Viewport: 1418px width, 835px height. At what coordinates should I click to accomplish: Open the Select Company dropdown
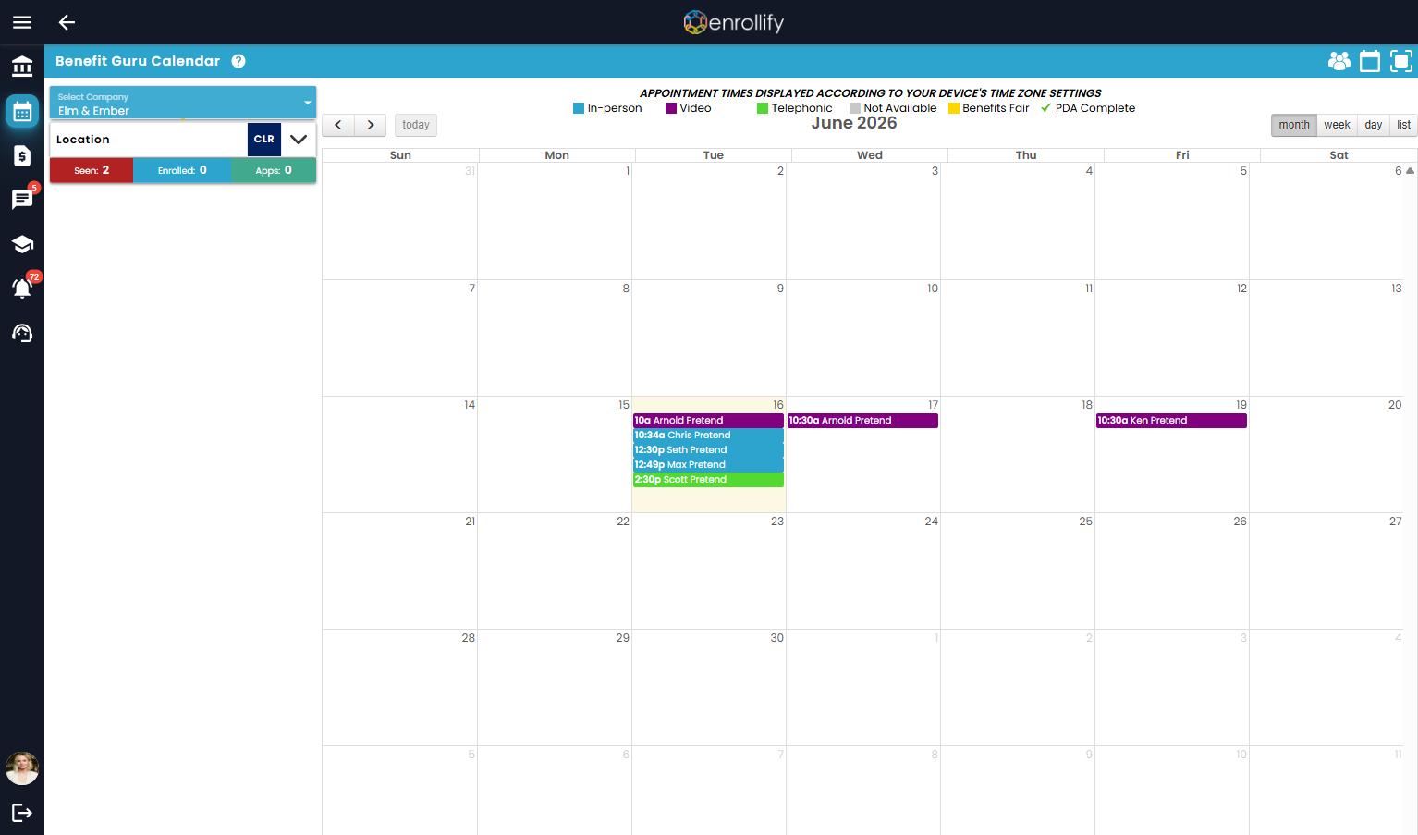(183, 103)
